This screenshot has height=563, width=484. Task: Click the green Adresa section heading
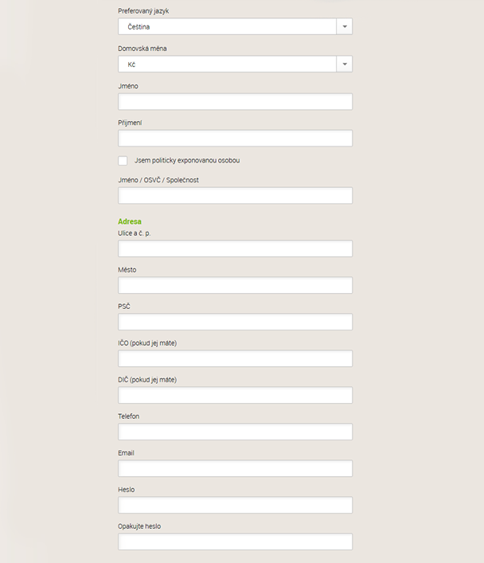[130, 221]
